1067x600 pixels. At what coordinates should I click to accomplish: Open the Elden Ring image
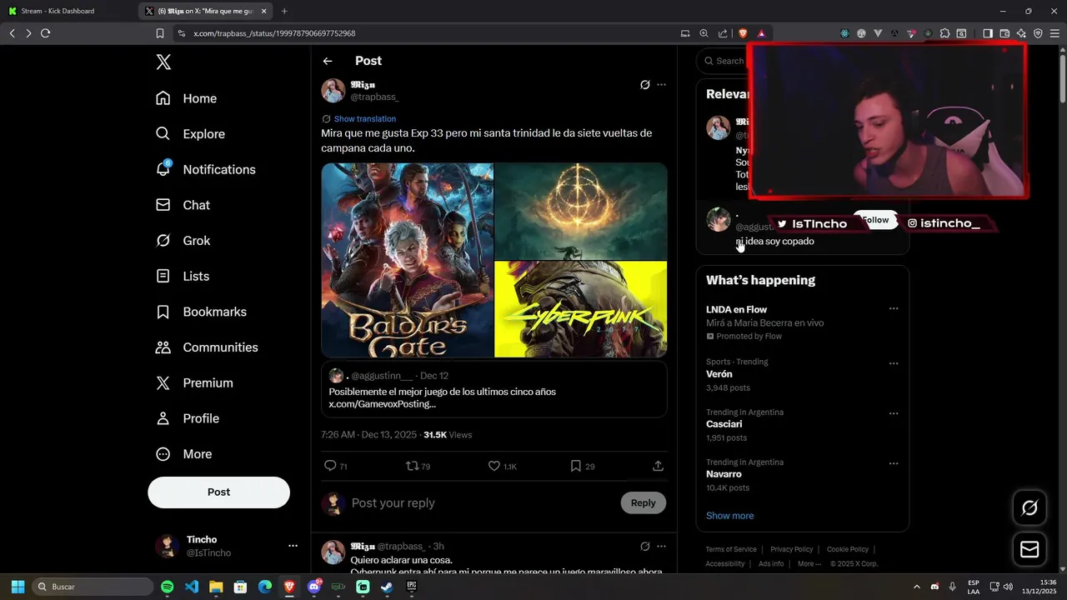581,211
